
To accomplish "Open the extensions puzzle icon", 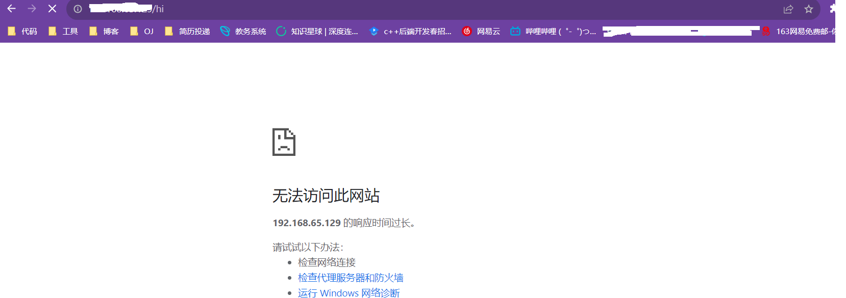I will click(x=832, y=9).
